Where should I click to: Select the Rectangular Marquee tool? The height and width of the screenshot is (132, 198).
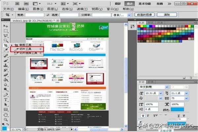pyautogui.click(x=6, y=31)
